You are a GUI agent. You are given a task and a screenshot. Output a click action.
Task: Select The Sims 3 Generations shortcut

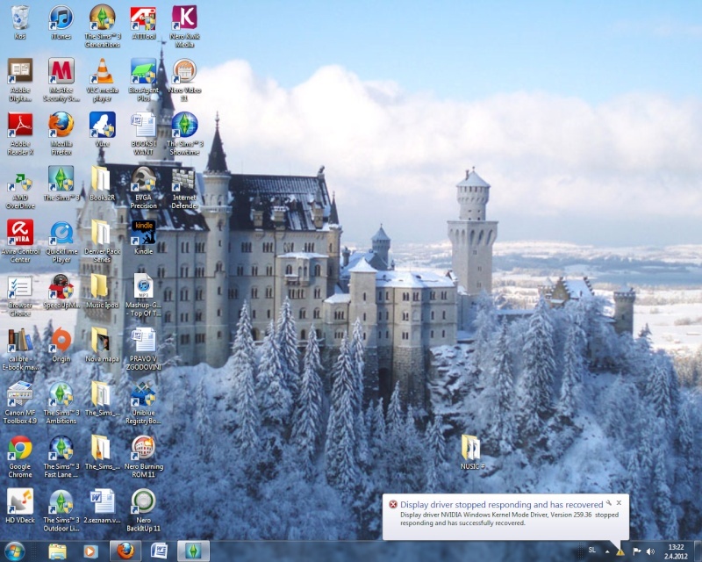pyautogui.click(x=102, y=26)
